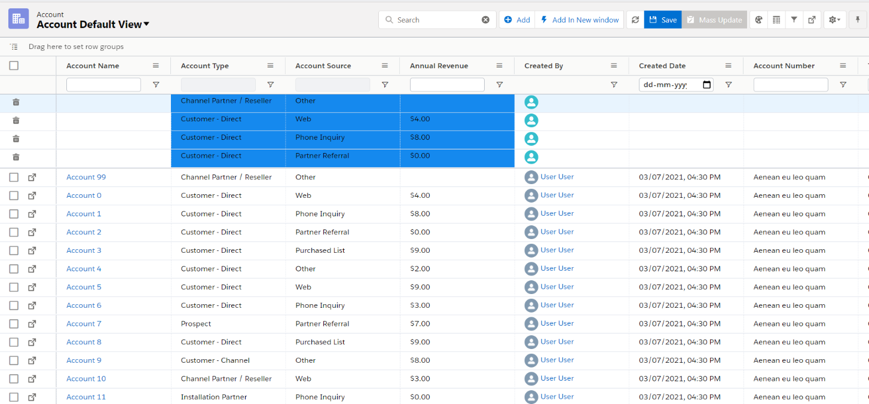869x404 pixels.
Task: Clear the search box with the X icon
Action: (485, 20)
